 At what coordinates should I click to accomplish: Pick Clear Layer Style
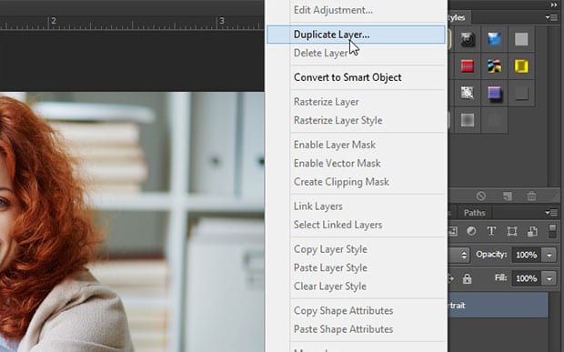pos(356,287)
